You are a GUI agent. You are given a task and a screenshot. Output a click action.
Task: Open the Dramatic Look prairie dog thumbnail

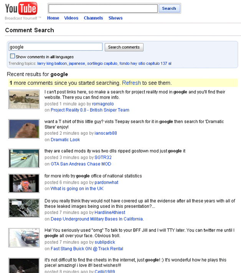click(24, 129)
